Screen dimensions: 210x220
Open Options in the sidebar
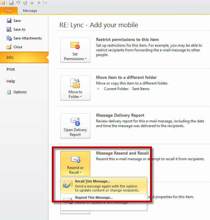20,92
